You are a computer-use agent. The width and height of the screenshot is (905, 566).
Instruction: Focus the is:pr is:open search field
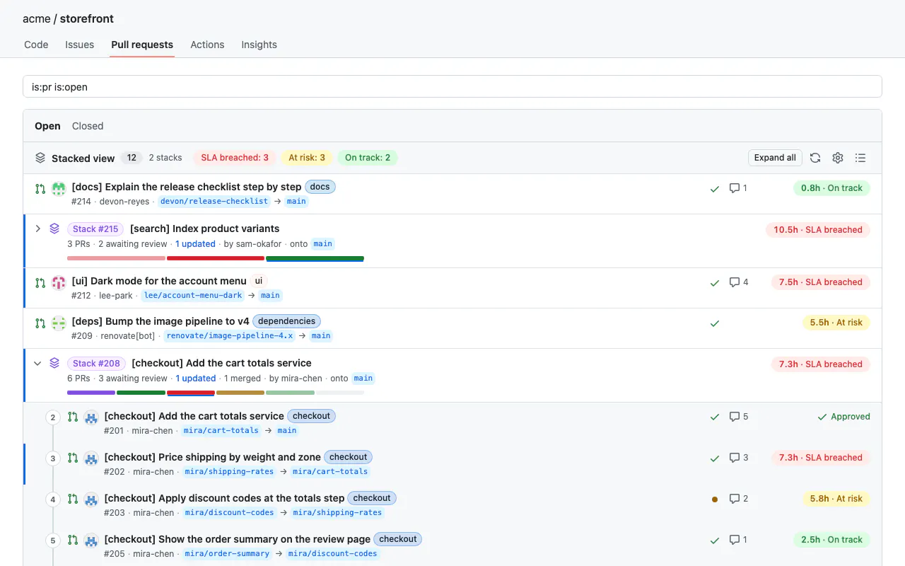pyautogui.click(x=452, y=86)
